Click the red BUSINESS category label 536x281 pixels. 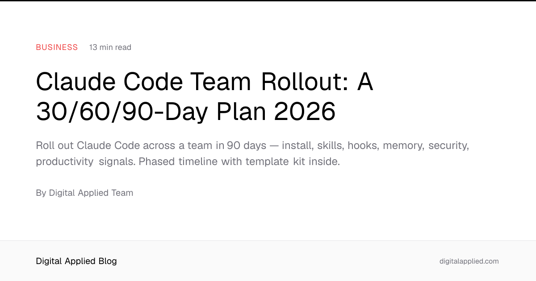(x=57, y=47)
